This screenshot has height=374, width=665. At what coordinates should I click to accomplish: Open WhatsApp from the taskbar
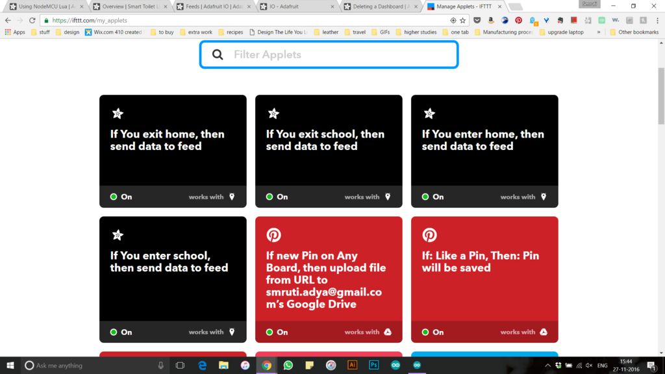coord(288,365)
